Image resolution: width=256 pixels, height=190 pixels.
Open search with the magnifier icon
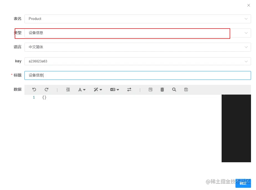[174, 89]
